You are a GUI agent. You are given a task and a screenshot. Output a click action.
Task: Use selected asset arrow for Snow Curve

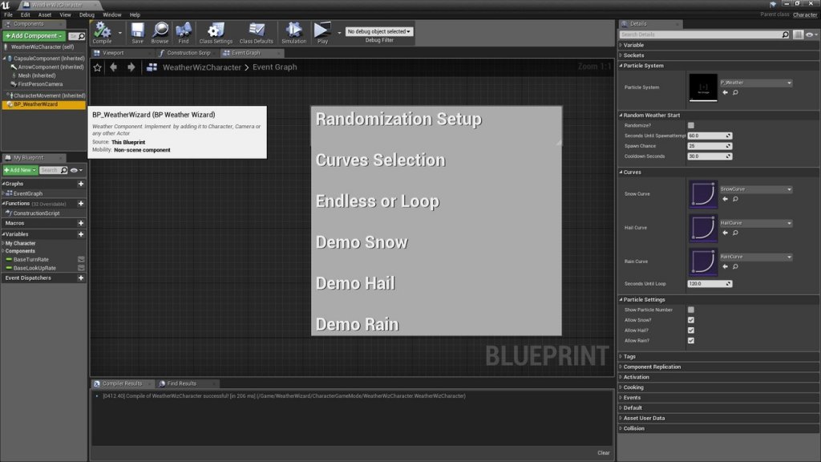(725, 199)
